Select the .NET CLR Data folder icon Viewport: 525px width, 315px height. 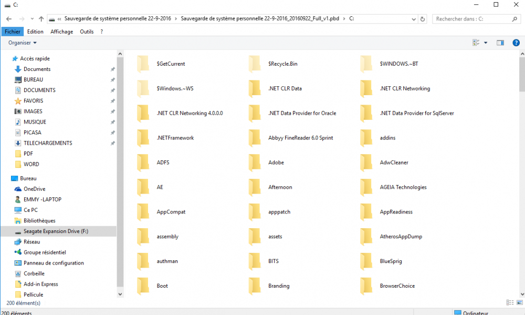click(255, 88)
